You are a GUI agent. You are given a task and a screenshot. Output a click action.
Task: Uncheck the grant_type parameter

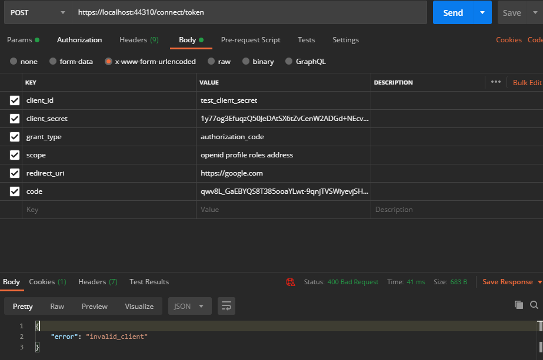tap(14, 136)
